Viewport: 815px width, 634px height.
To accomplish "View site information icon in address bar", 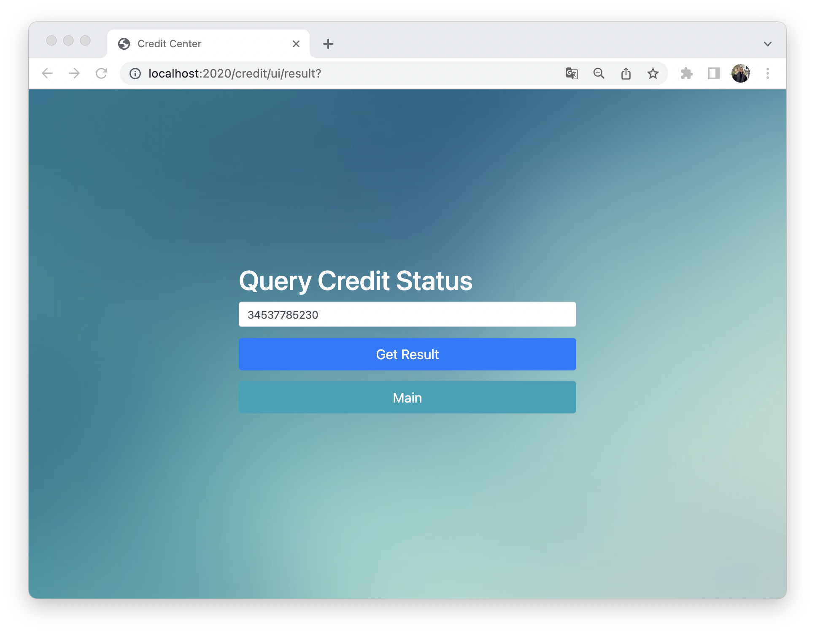I will pos(135,74).
